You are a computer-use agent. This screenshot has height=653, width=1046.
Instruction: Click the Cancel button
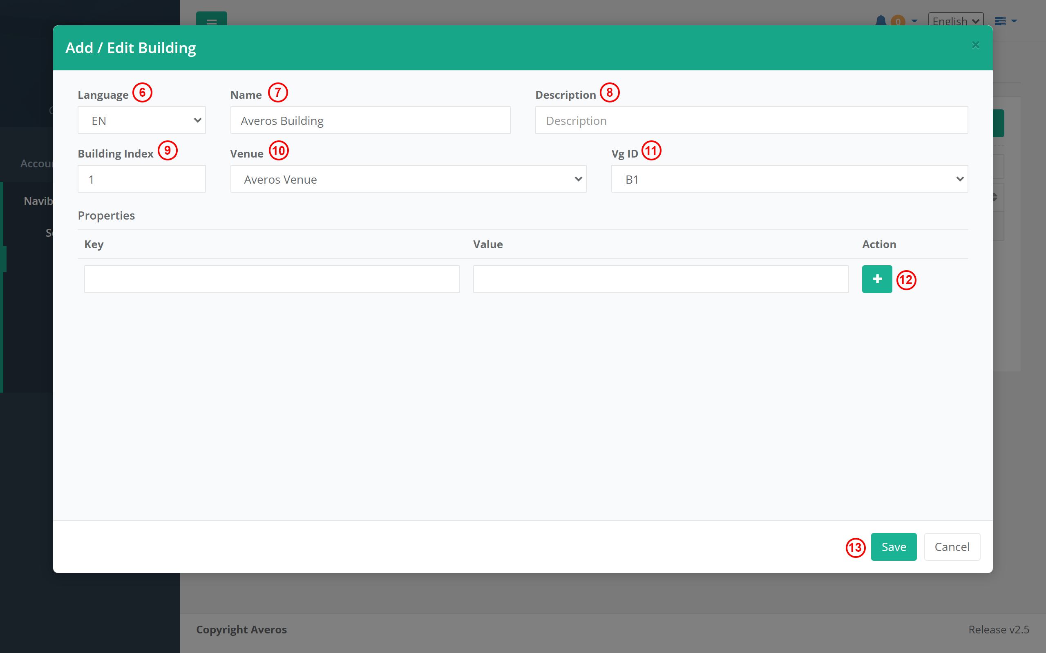point(951,547)
